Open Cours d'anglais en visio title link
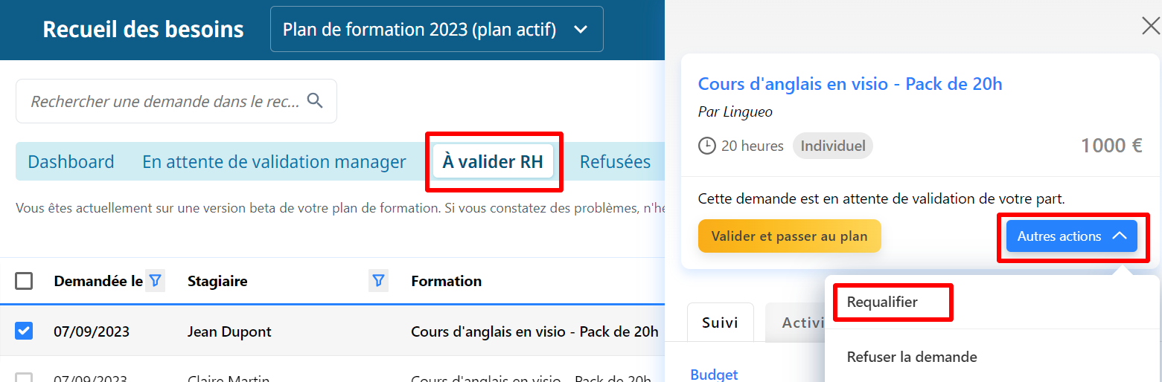The image size is (1162, 382). click(x=849, y=84)
